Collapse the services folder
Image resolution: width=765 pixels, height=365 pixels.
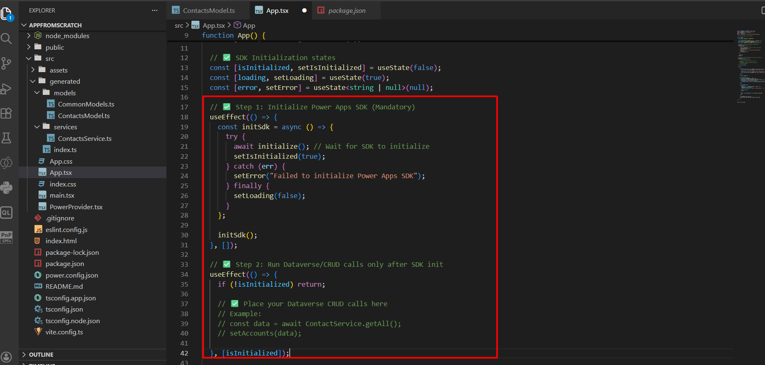65,127
